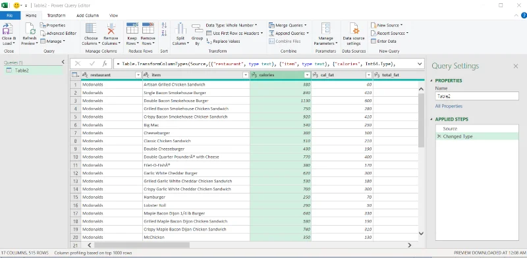Click the formula confirm checkmark icon
This screenshot has height=258, width=527.
[92, 63]
